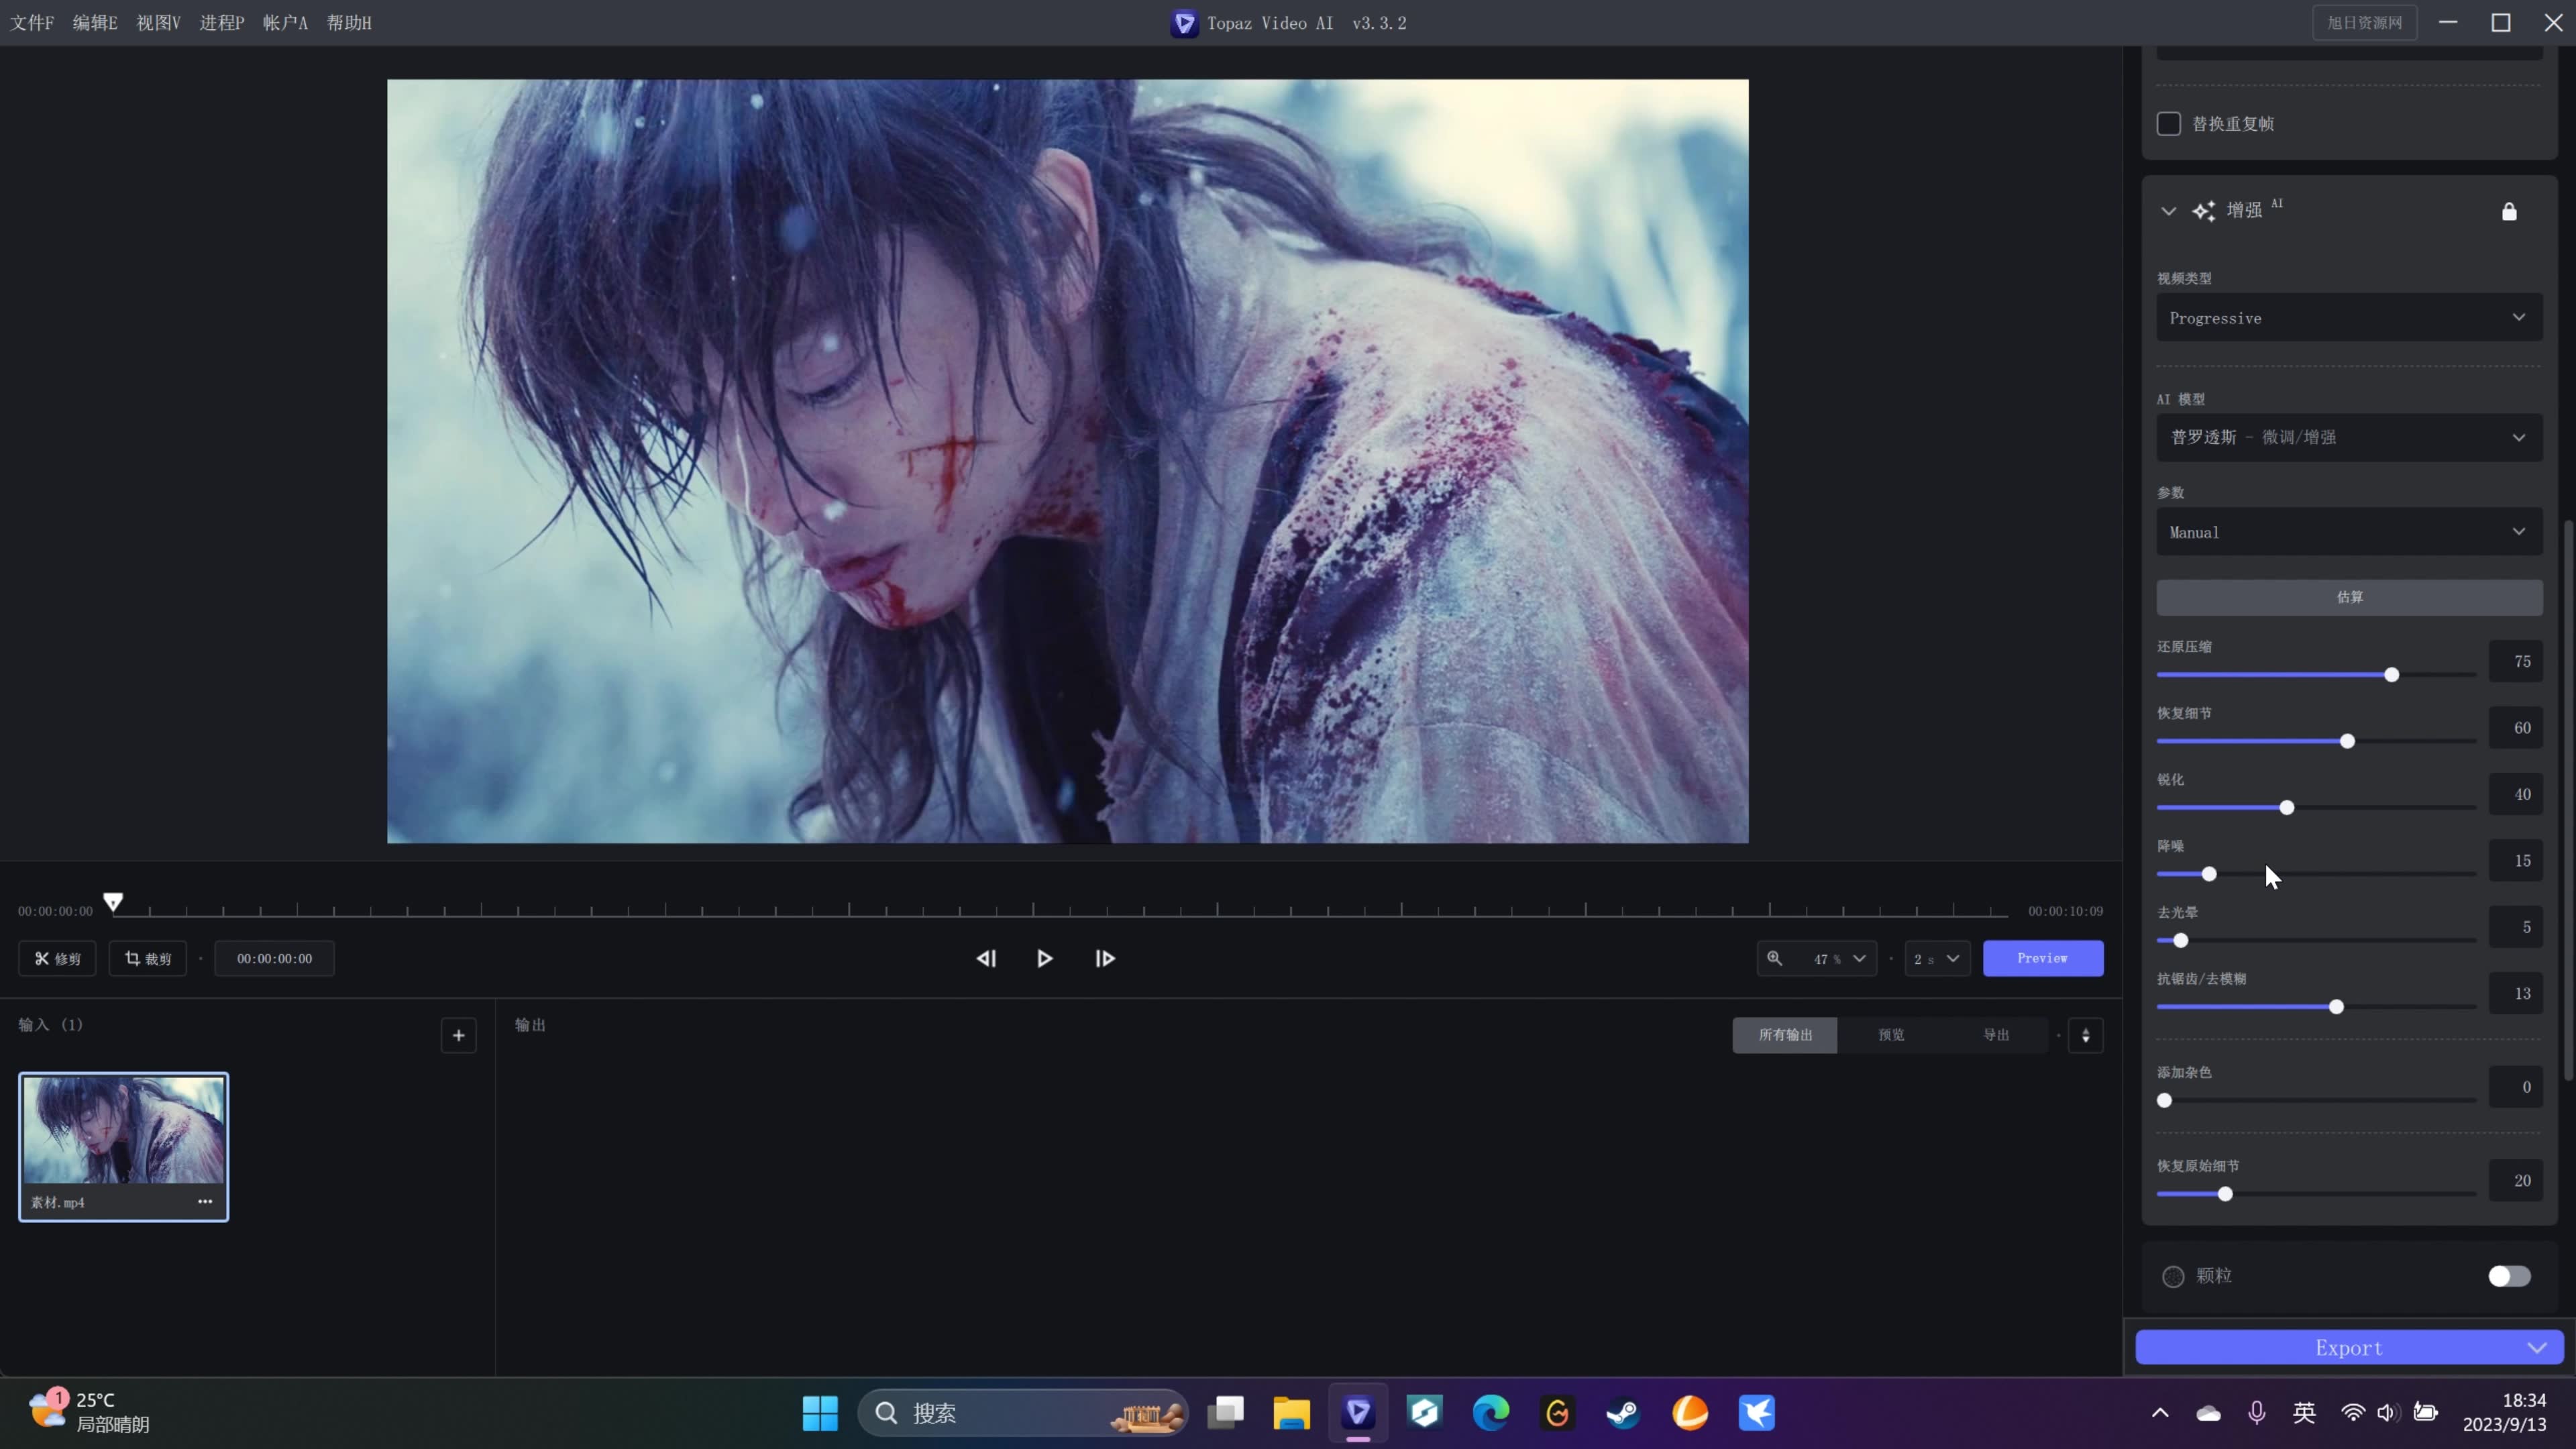The height and width of the screenshot is (1449, 2576).
Task: Open the 文件F menu
Action: point(32,23)
